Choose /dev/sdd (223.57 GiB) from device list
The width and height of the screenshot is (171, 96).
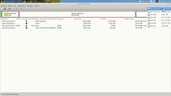[159, 23]
